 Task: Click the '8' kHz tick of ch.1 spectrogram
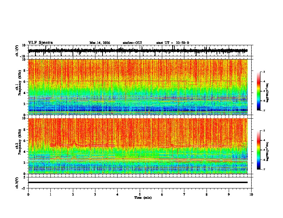(x=25, y=71)
